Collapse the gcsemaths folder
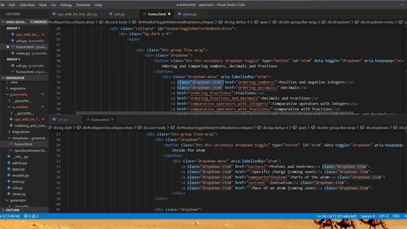 (7, 95)
